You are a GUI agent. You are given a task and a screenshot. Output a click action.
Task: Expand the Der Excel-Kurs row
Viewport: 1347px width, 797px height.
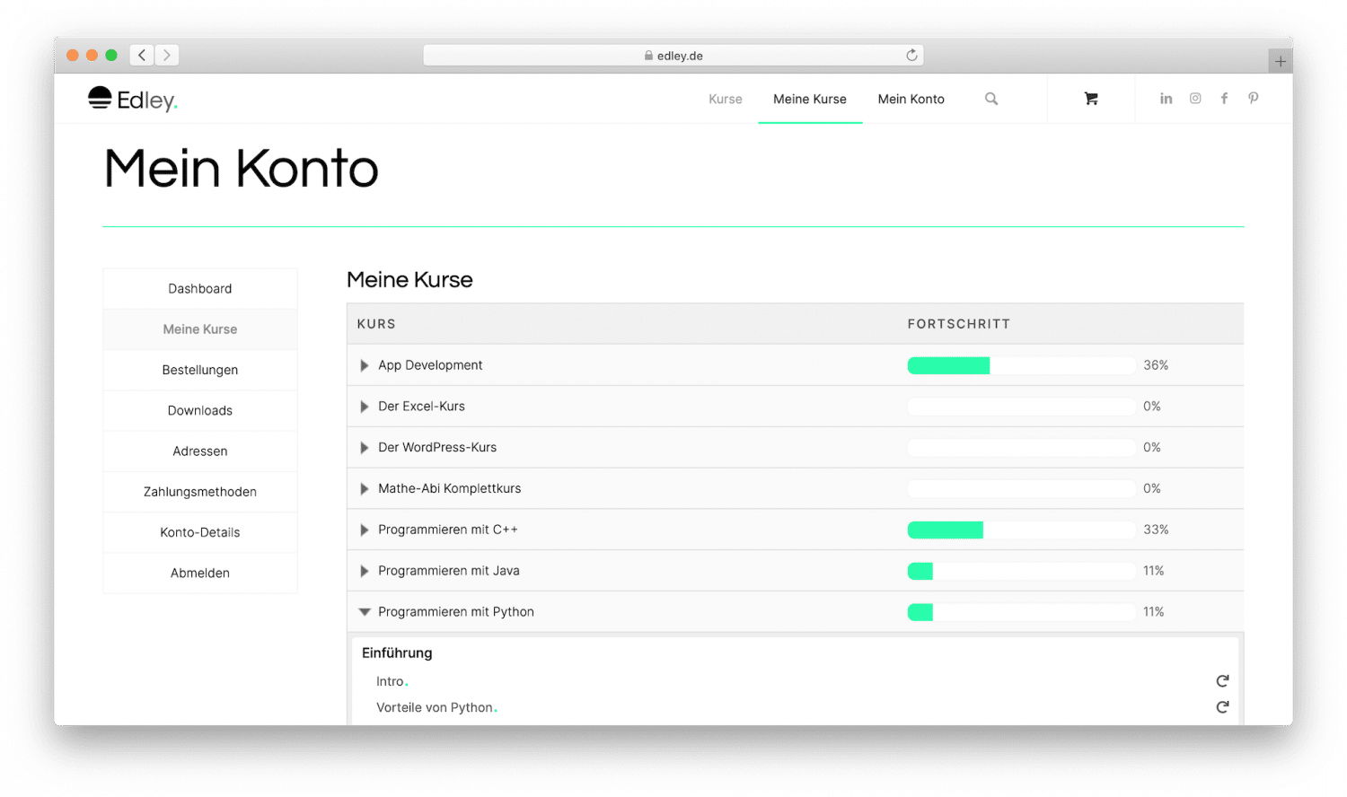click(365, 407)
